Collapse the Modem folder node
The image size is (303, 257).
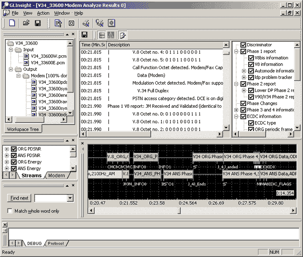[18, 76]
